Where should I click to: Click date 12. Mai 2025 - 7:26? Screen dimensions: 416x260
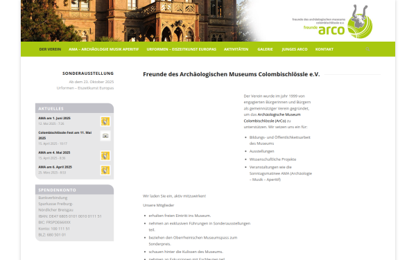click(51, 123)
